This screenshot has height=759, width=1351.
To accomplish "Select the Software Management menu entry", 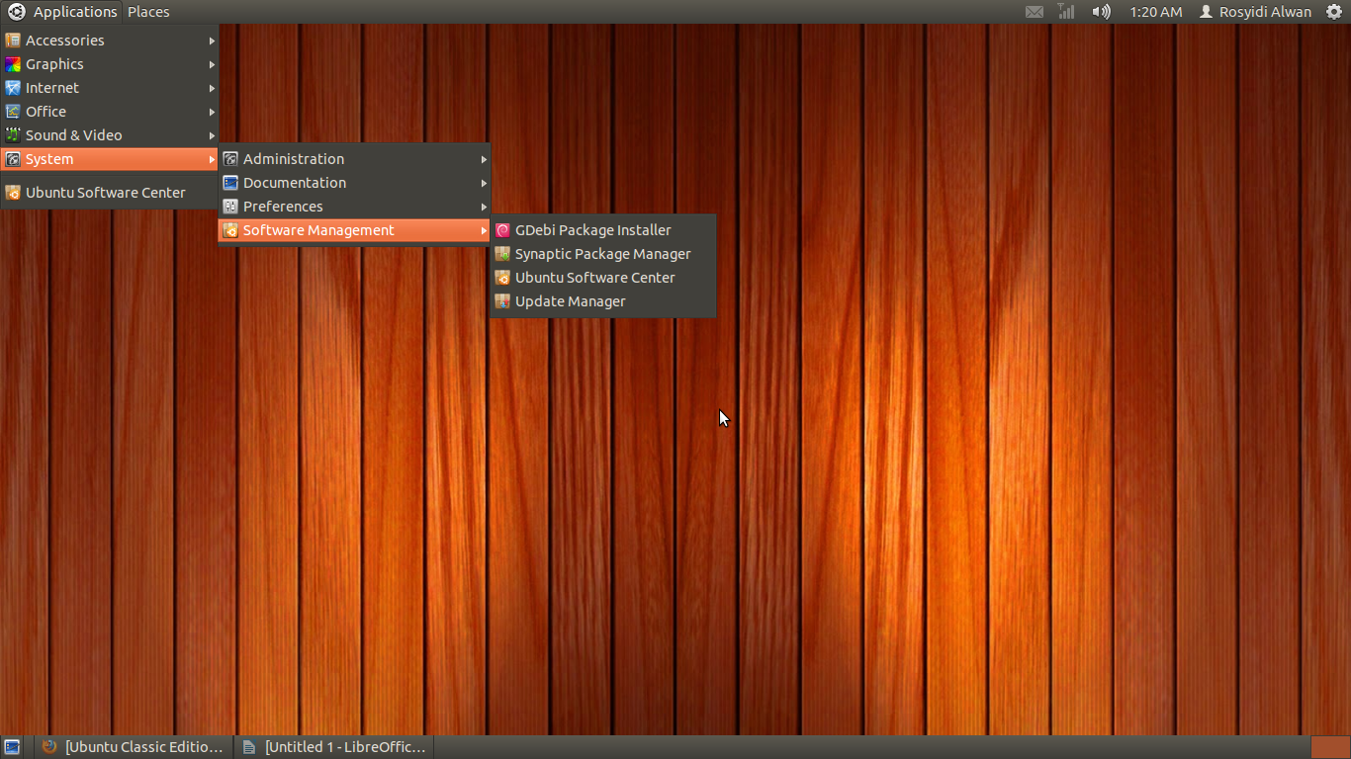I will point(355,230).
